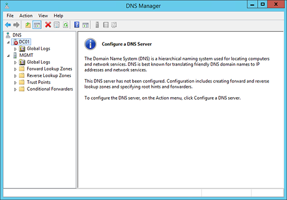The image size is (287, 200).
Task: Select the MGMT server label
Action: pos(26,55)
